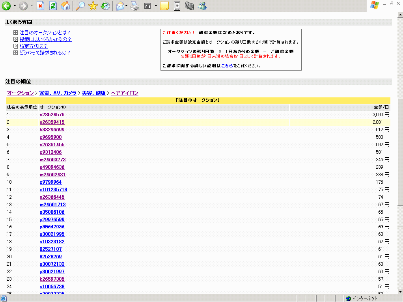Select the 512 円 amount
The image size is (403, 302).
click(x=383, y=130)
